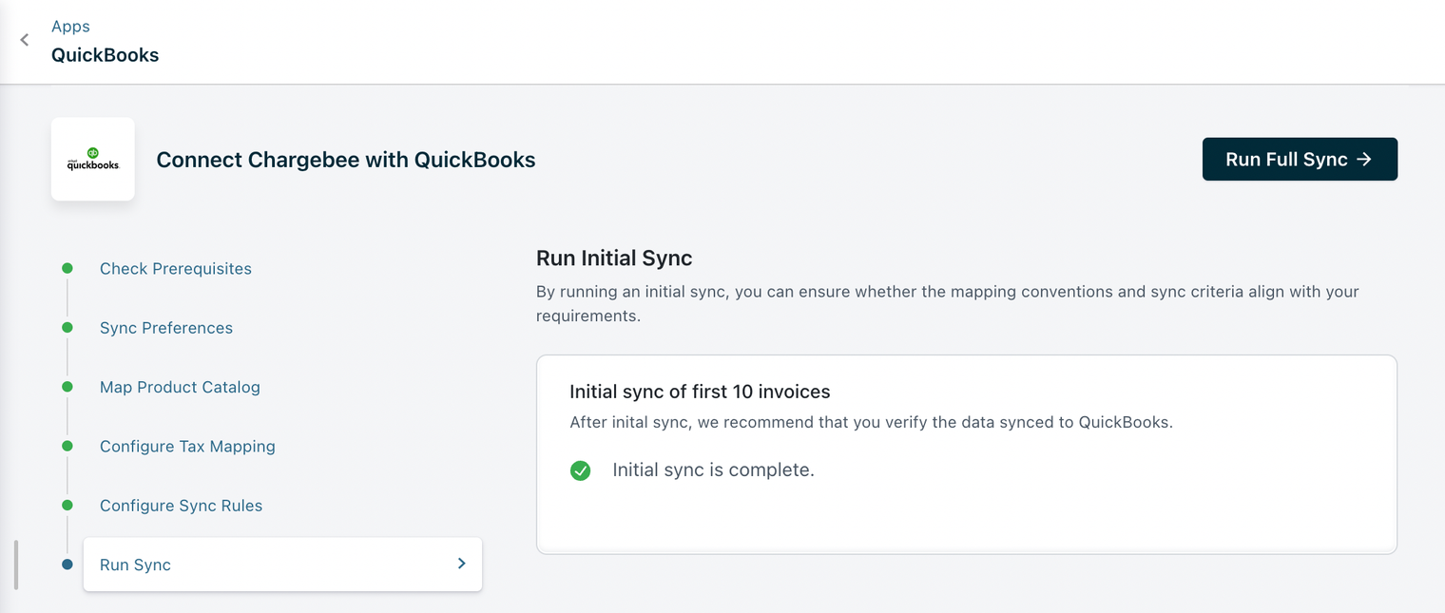The width and height of the screenshot is (1445, 613).
Task: Open the Check Prerequisites step
Action: (x=176, y=269)
